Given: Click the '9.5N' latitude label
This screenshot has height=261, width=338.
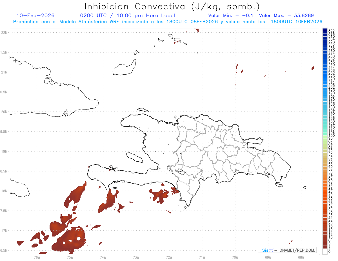Looking at the screenshot, I should (4, 132).
